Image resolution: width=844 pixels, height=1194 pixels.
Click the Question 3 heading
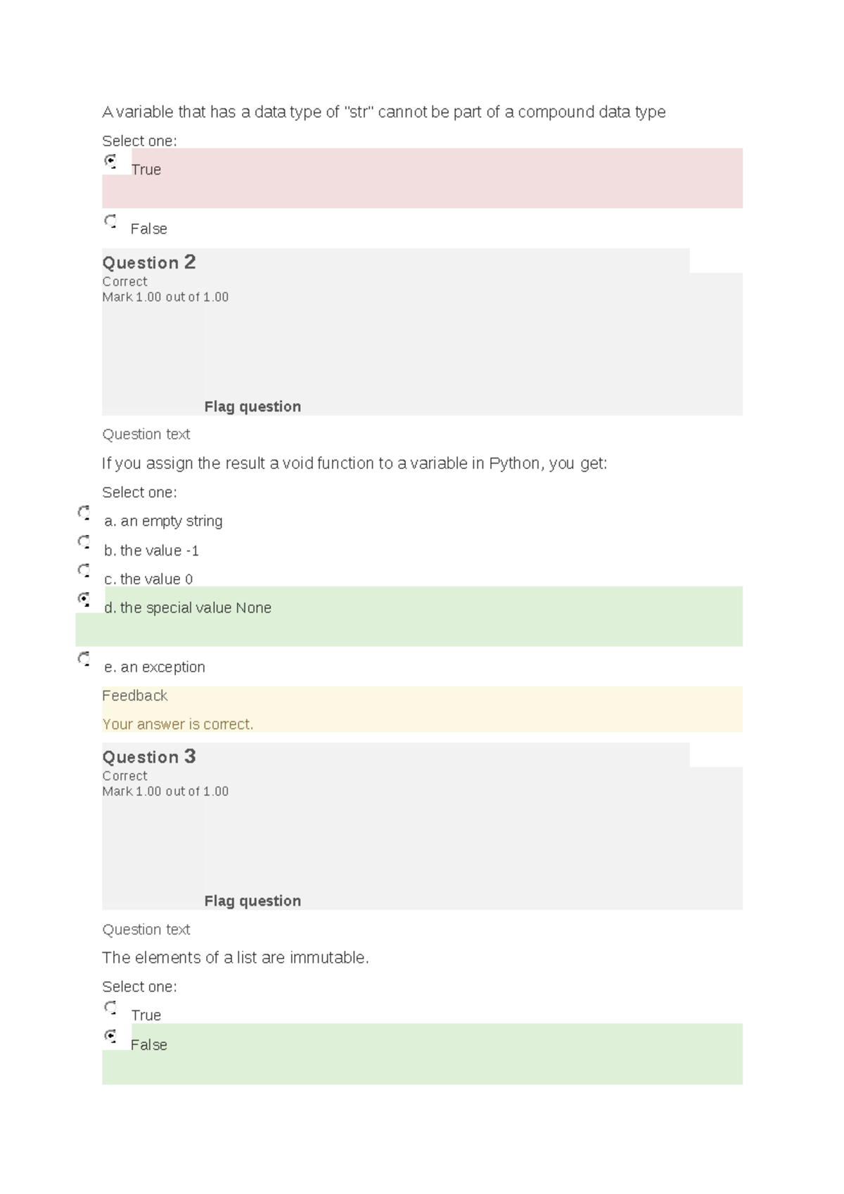coord(149,757)
